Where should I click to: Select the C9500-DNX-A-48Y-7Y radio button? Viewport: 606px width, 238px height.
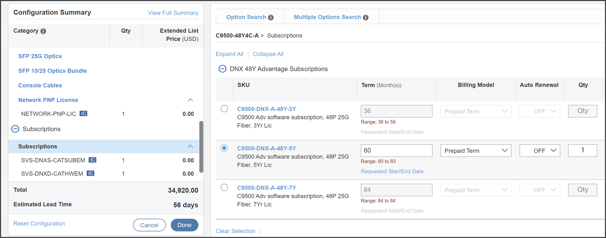click(224, 187)
